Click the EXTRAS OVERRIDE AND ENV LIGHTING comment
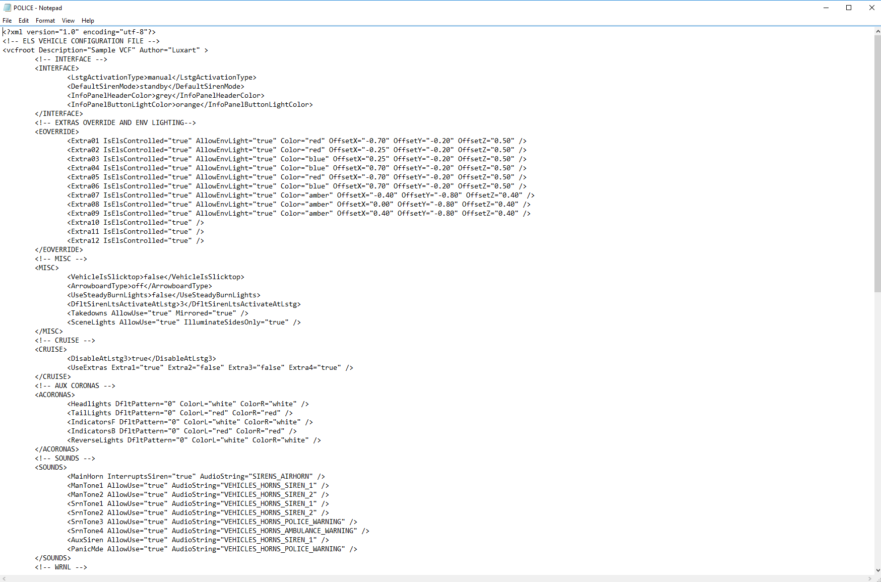 point(115,122)
